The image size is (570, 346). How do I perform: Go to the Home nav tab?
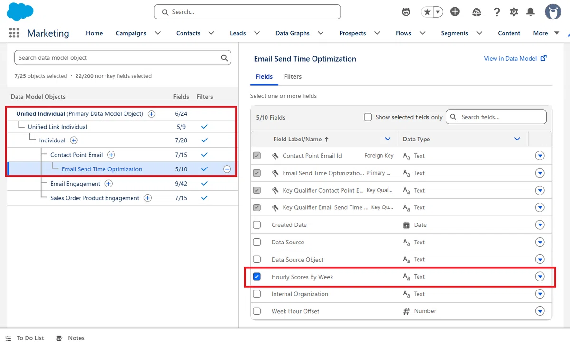pyautogui.click(x=95, y=33)
